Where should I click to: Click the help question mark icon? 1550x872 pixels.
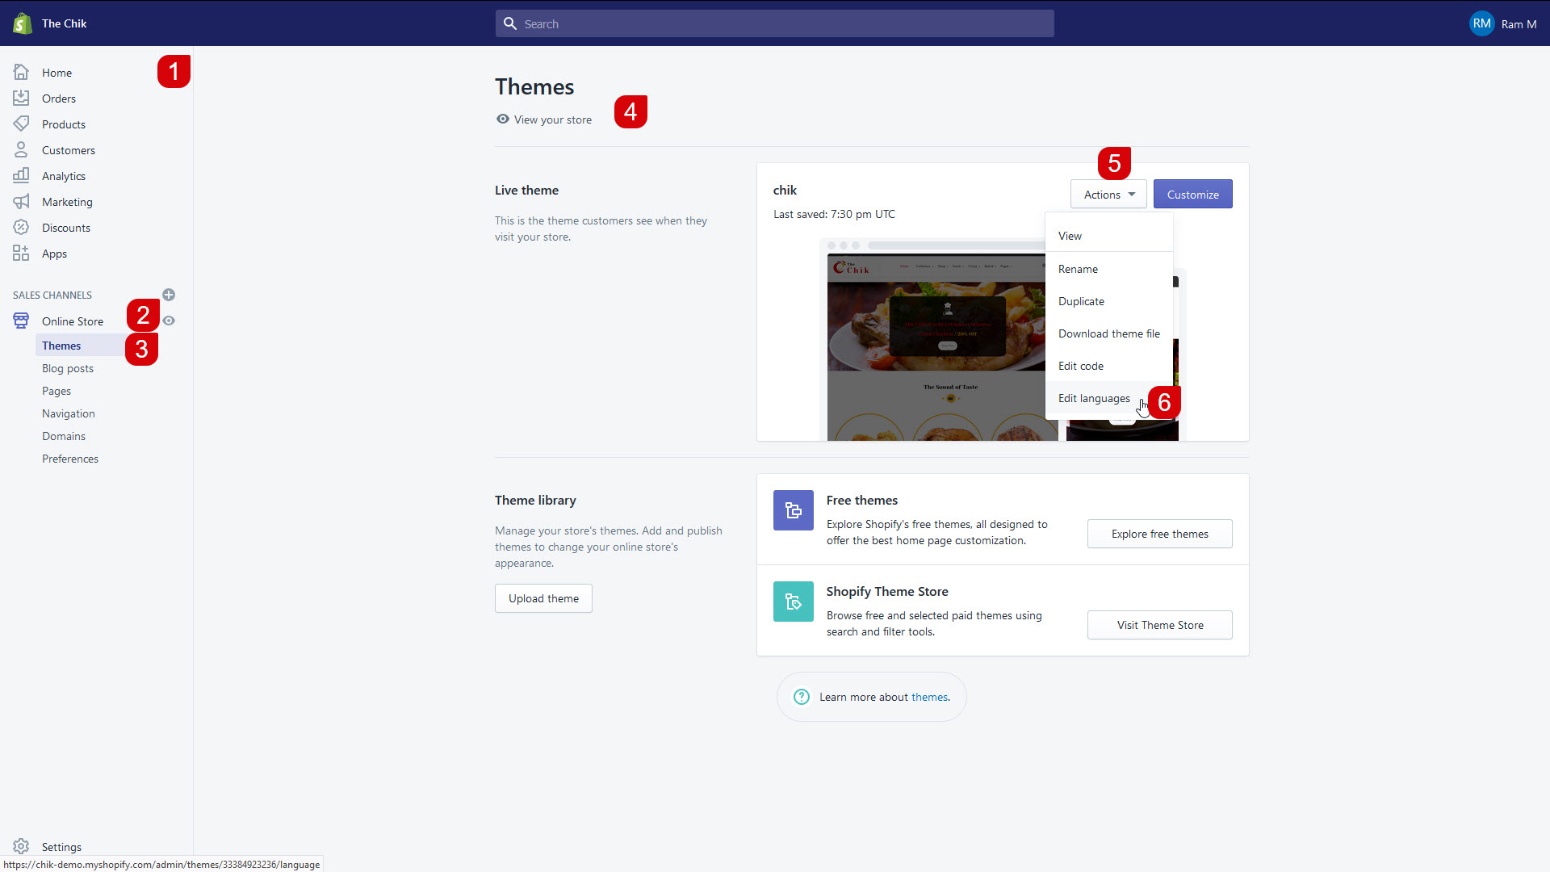coord(802,697)
